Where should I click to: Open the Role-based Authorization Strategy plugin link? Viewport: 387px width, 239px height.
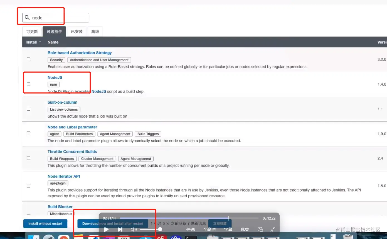point(80,53)
